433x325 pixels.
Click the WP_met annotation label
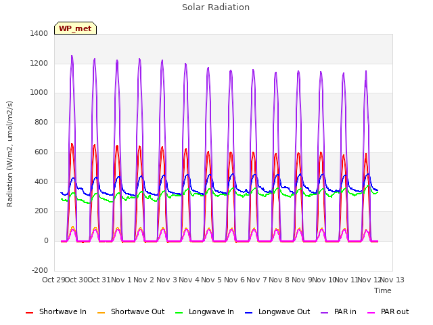[x=75, y=28]
